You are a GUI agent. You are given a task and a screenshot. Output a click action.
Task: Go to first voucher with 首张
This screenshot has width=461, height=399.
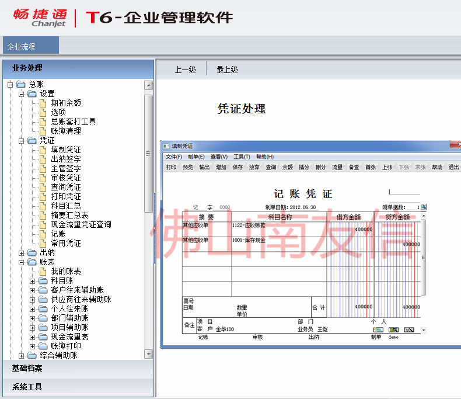(x=371, y=167)
